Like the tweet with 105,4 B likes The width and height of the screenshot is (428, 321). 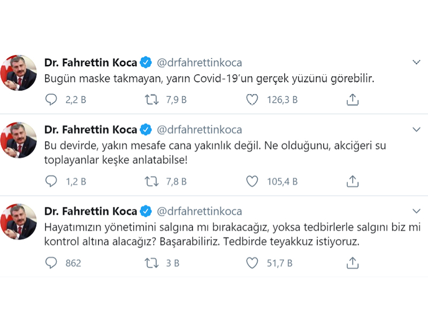(252, 182)
